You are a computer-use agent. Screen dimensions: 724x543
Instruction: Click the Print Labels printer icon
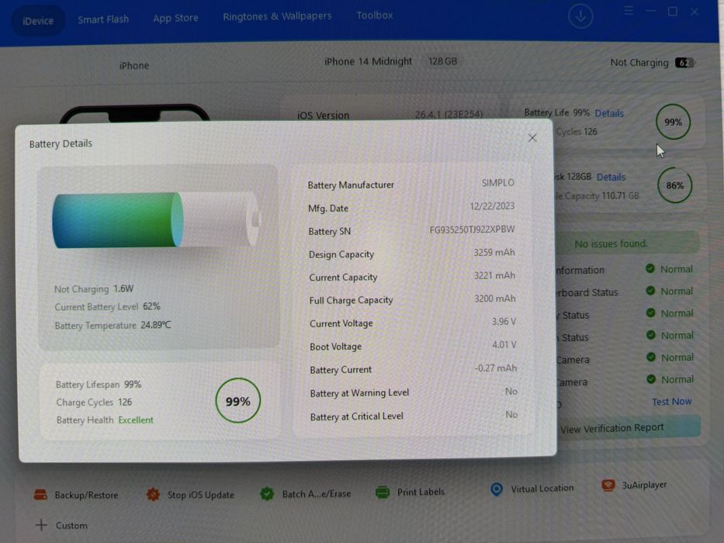[383, 493]
